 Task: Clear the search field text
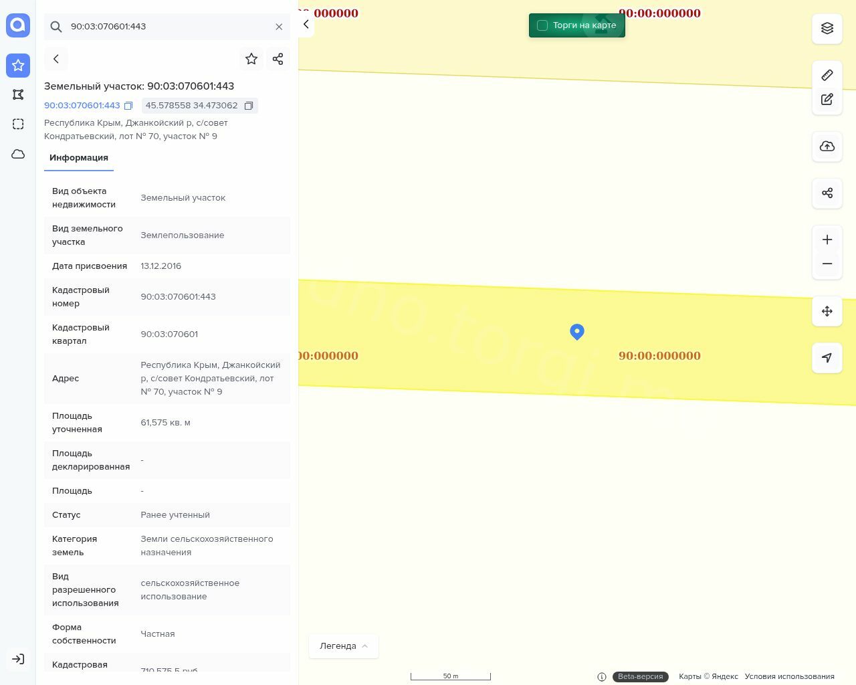point(279,27)
